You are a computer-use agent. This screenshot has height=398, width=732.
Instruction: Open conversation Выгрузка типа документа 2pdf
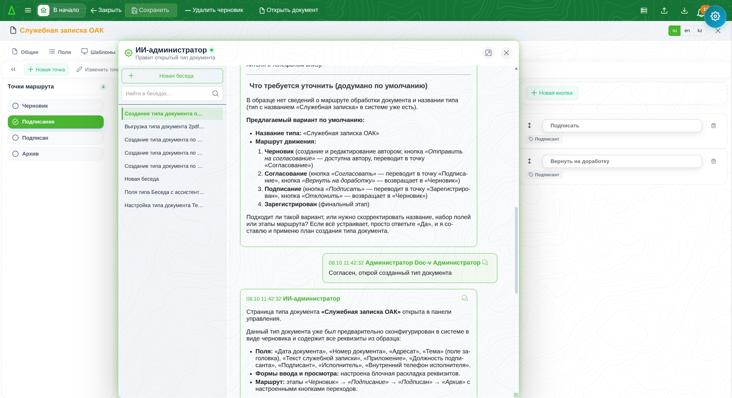point(172,126)
